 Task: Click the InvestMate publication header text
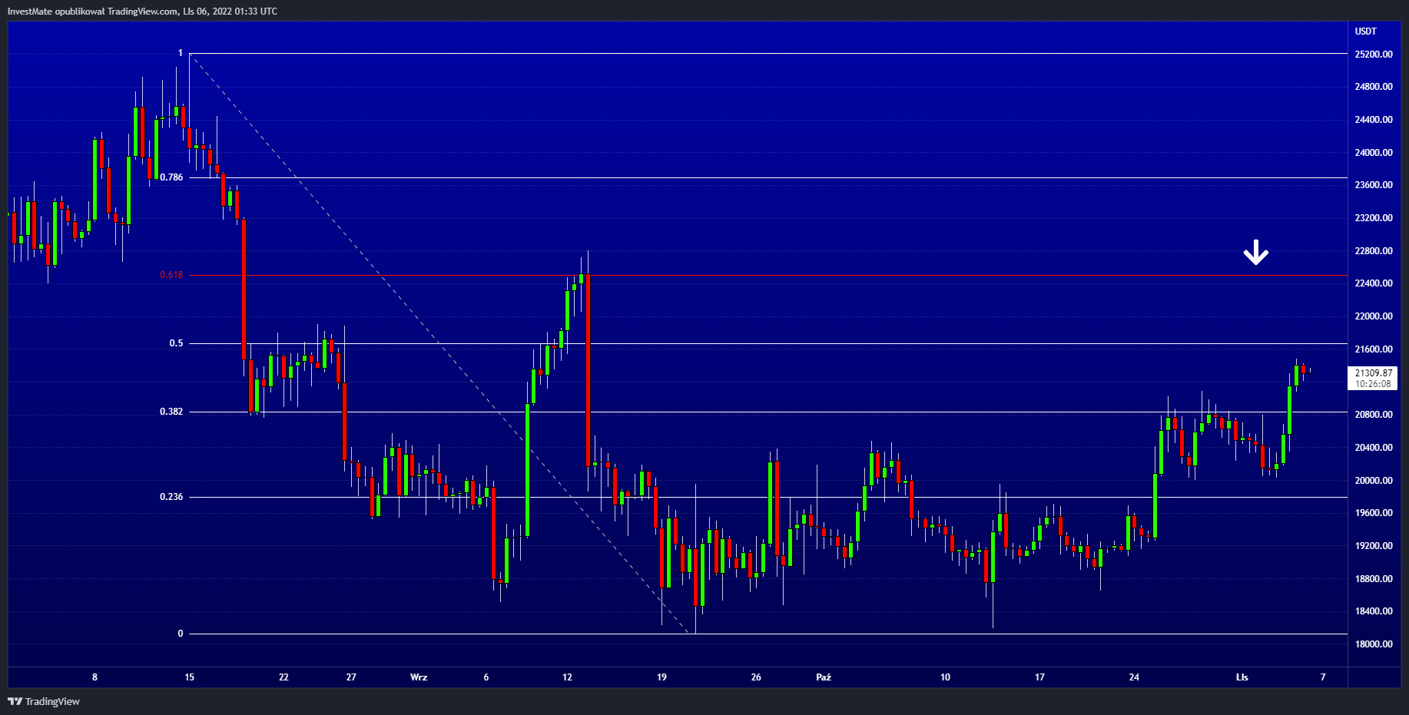(x=142, y=12)
